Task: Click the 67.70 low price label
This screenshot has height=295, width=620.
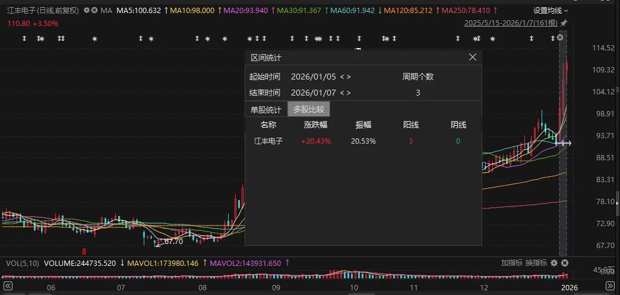Action: (x=173, y=241)
